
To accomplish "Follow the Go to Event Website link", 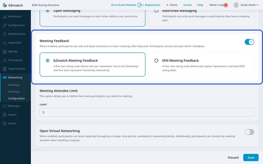I will pyautogui.click(x=123, y=5).
